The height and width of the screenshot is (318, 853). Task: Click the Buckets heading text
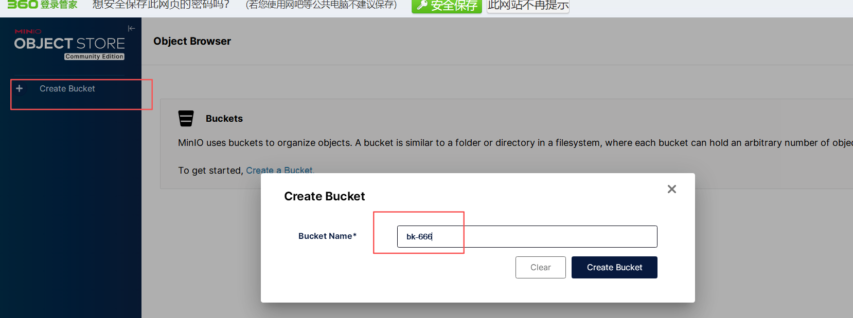[224, 119]
